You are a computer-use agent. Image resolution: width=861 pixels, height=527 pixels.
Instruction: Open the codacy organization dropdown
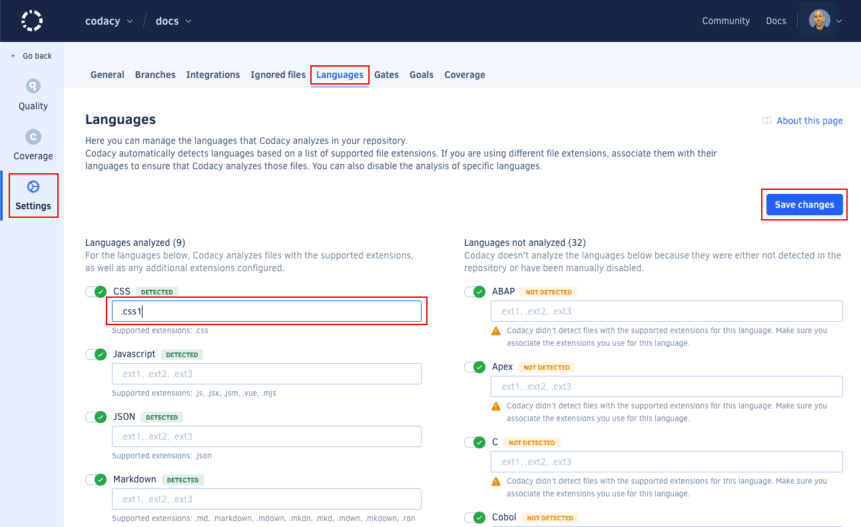pyautogui.click(x=109, y=21)
